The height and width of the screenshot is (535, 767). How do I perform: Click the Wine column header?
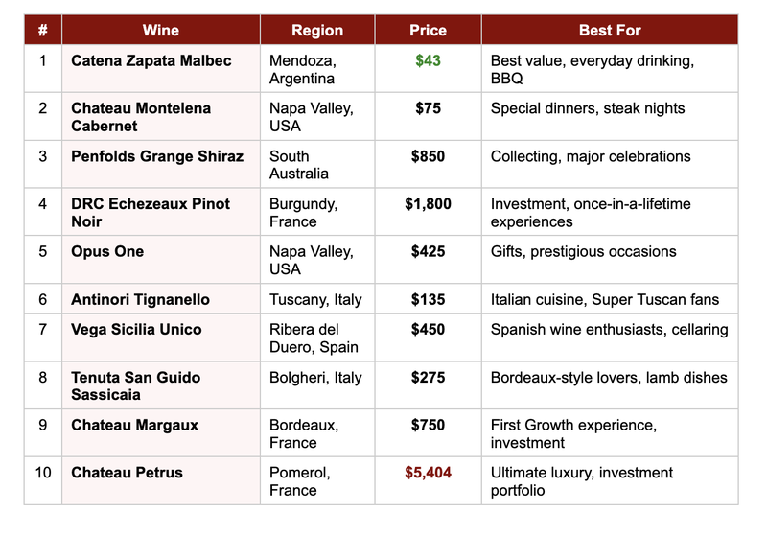coord(160,30)
